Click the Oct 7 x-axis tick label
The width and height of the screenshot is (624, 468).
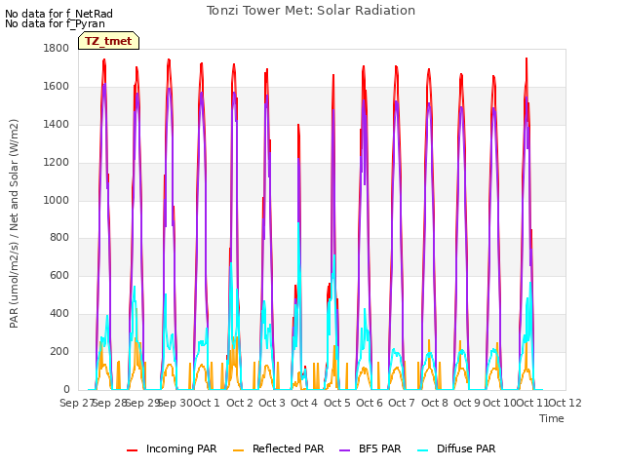click(402, 403)
